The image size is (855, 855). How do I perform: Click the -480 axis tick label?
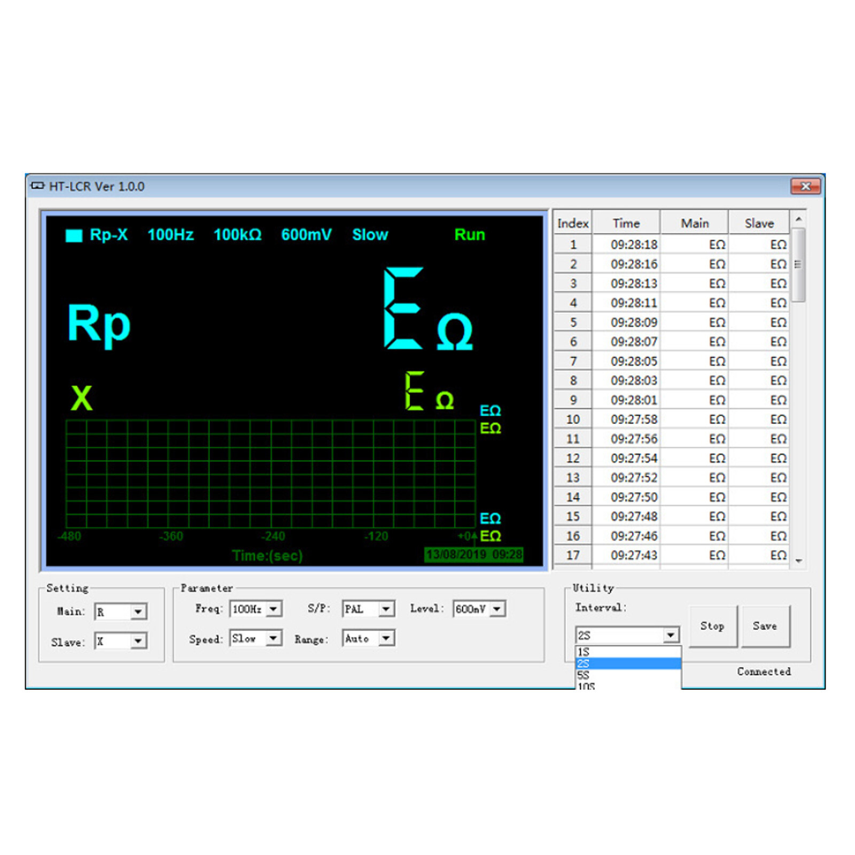point(69,536)
